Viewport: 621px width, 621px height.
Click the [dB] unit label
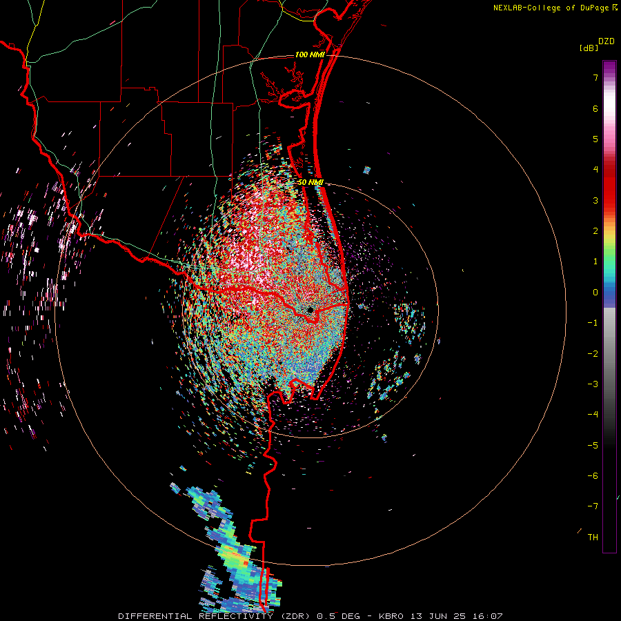tap(589, 48)
